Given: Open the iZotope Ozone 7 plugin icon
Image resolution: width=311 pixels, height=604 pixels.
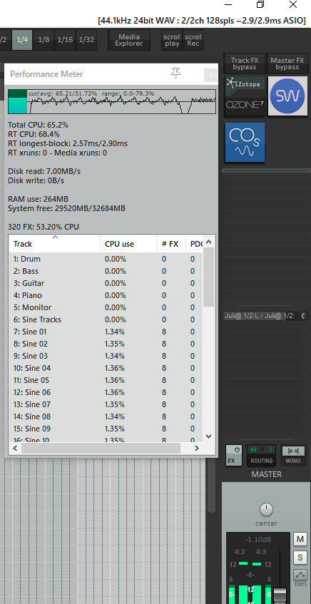Looking at the screenshot, I should click(x=245, y=96).
